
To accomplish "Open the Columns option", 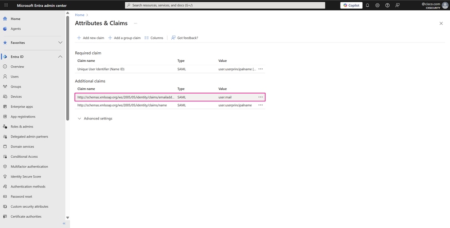I will click(x=154, y=38).
